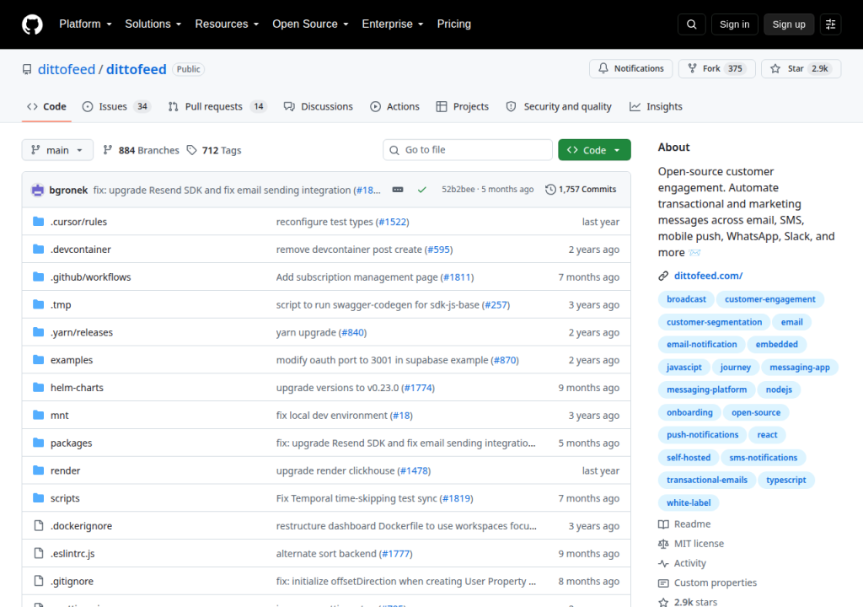This screenshot has width=863, height=607.
Task: Expand the Open Source menu
Action: click(310, 24)
